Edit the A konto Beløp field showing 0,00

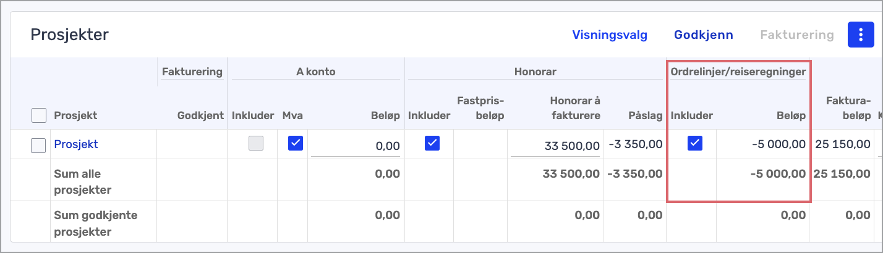tap(356, 146)
